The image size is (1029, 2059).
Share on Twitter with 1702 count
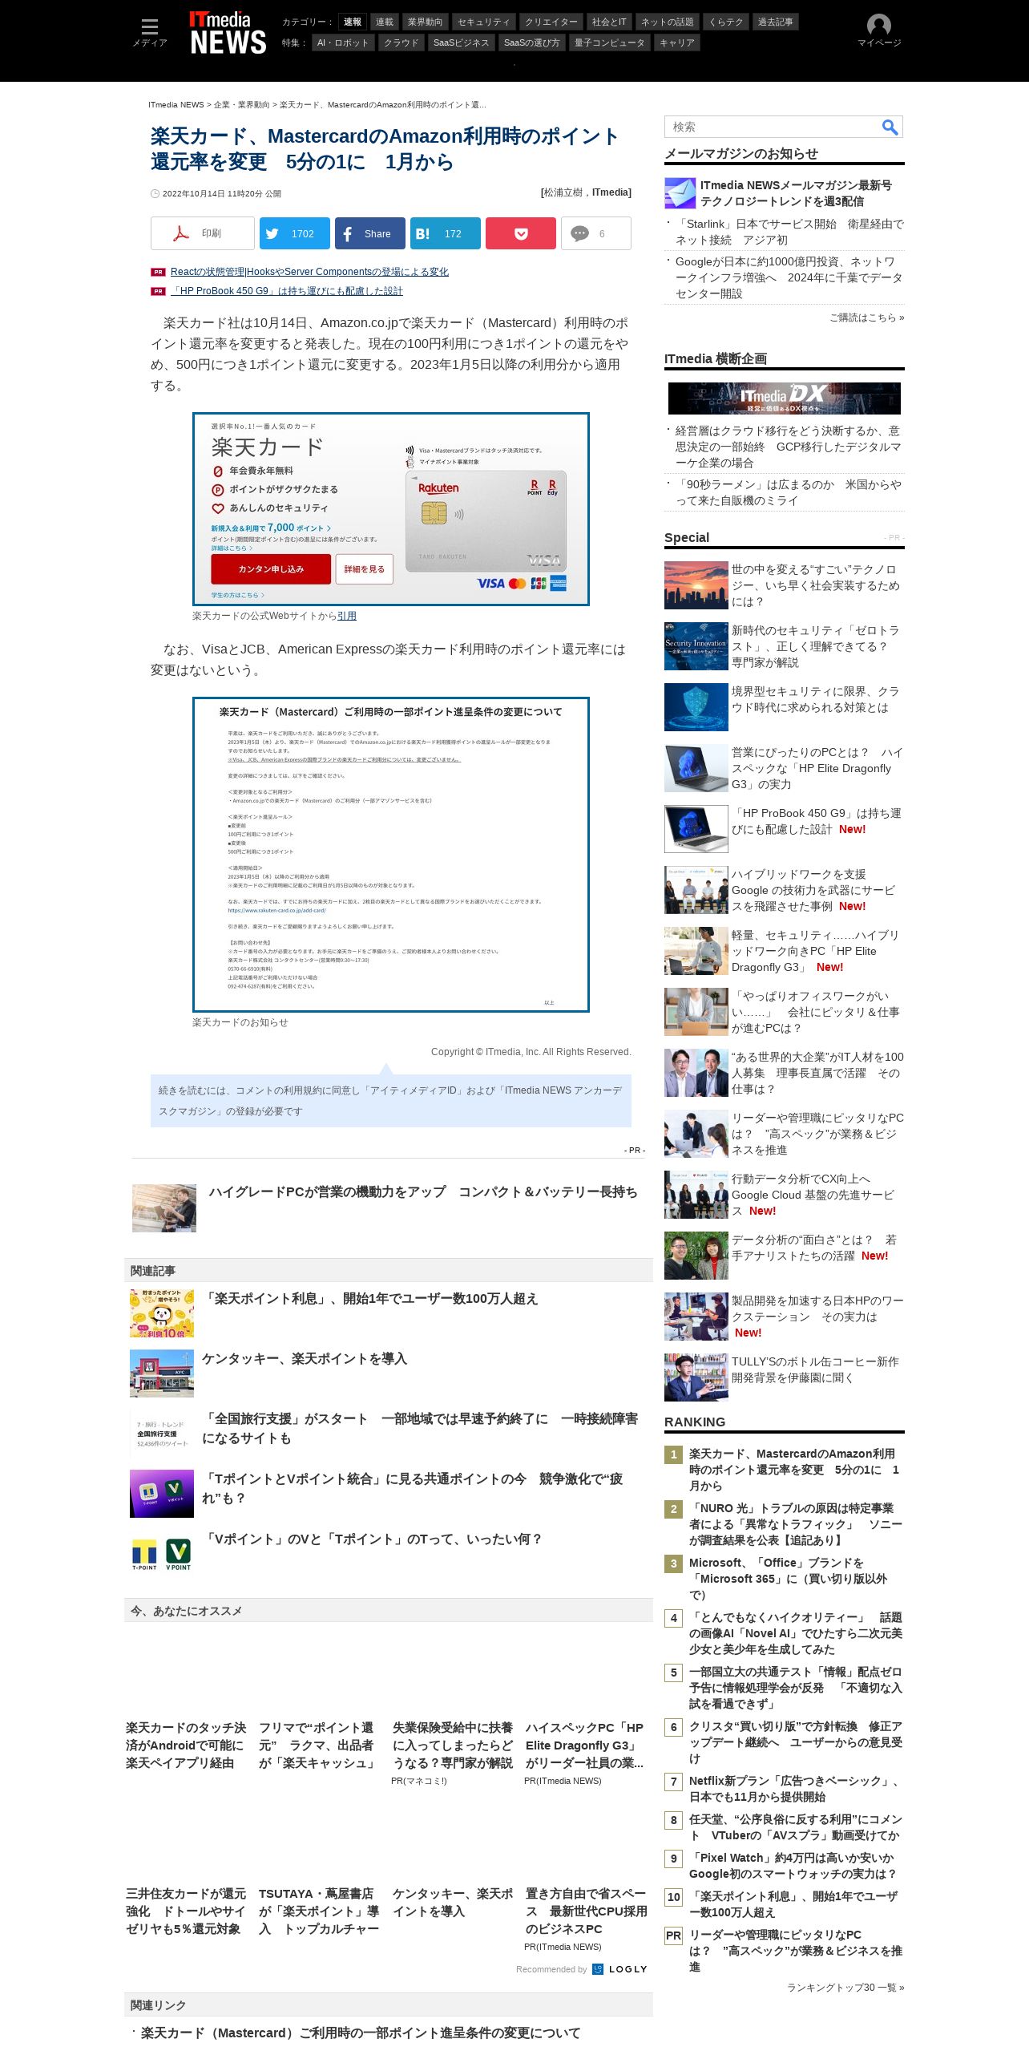pyautogui.click(x=295, y=233)
